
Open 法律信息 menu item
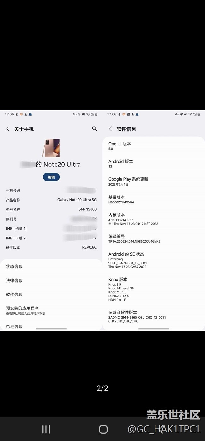coord(51,280)
